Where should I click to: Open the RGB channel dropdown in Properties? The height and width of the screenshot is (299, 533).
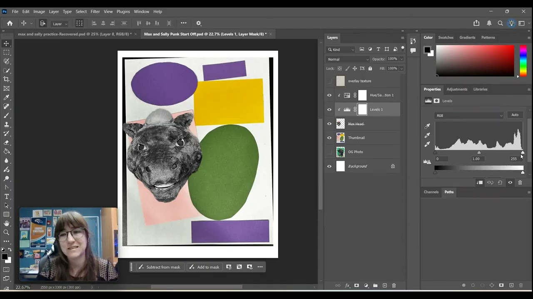point(469,115)
